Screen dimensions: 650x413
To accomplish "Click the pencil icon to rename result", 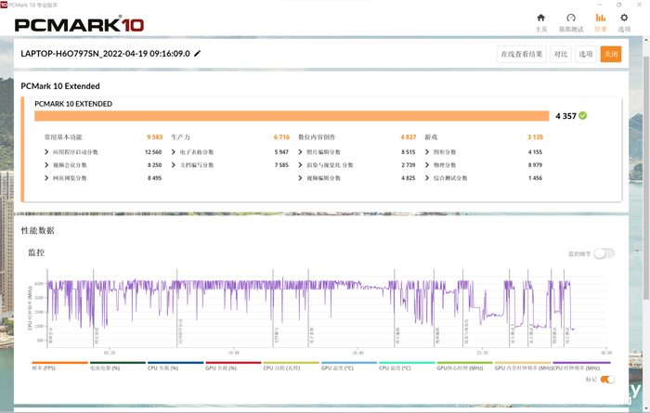I will click(198, 54).
